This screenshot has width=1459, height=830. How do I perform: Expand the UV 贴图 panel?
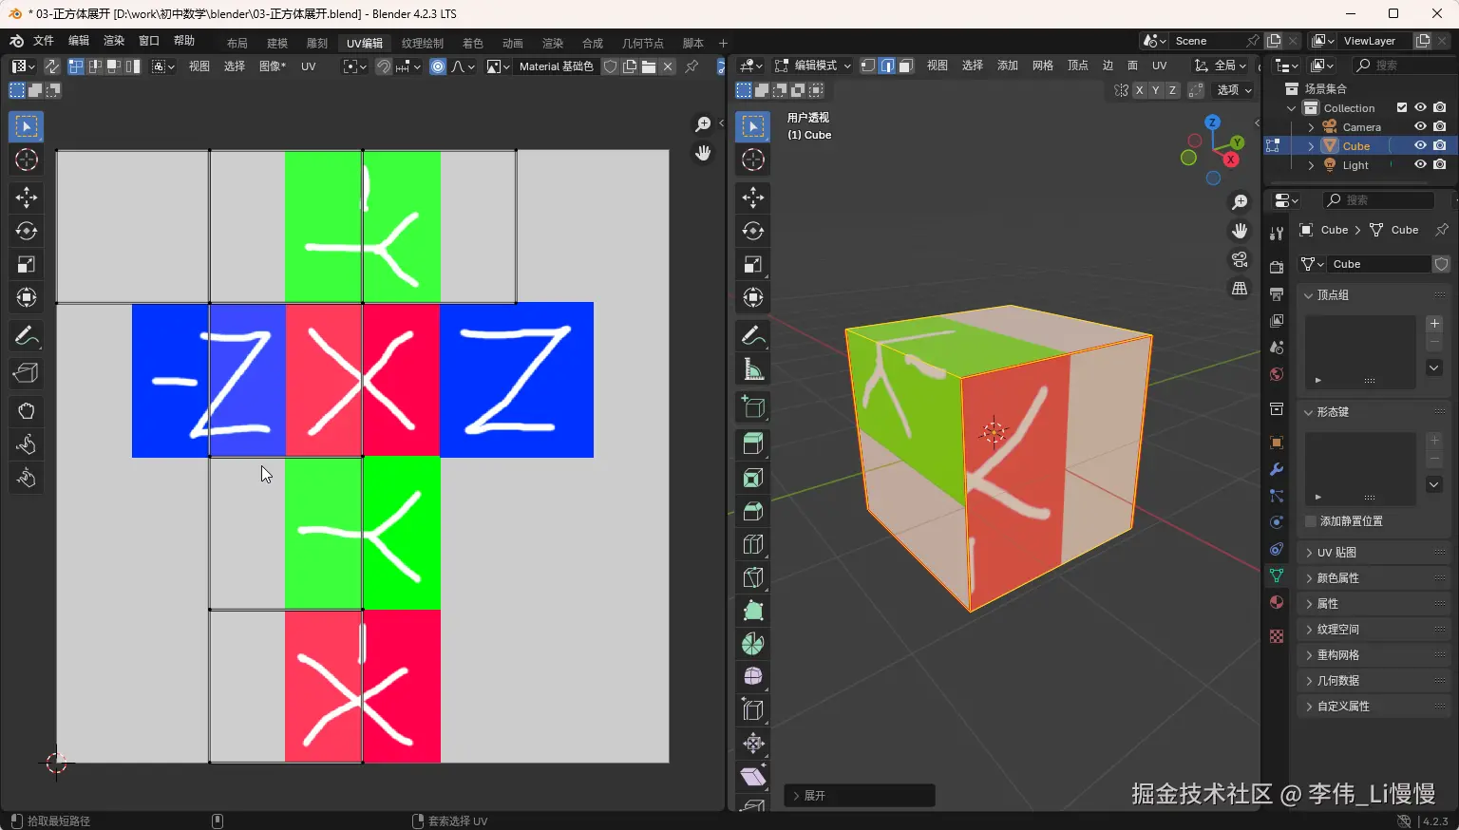pyautogui.click(x=1374, y=553)
